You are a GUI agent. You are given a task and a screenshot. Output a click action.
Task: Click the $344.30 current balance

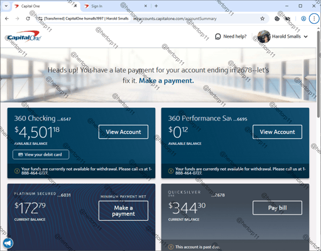187,208
